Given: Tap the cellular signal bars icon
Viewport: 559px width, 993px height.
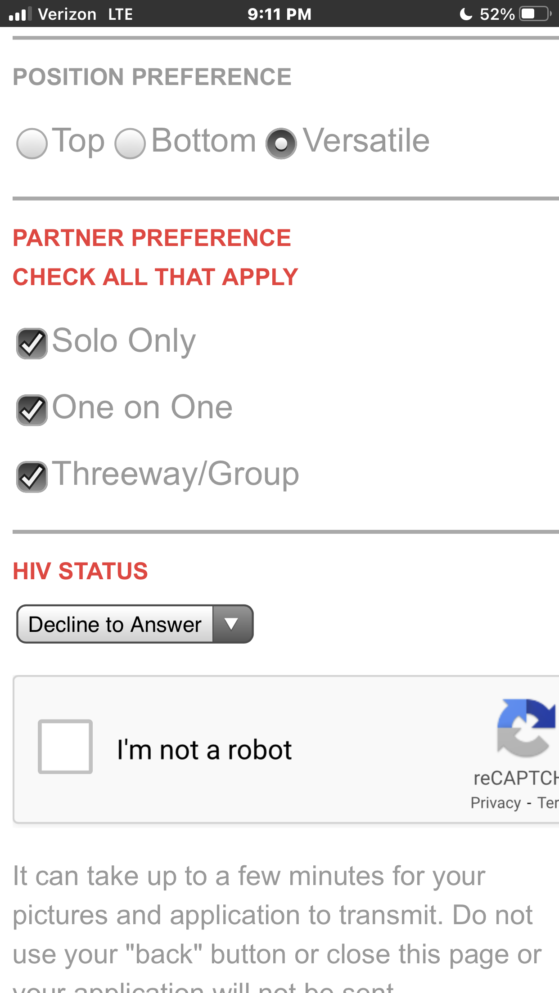Looking at the screenshot, I should coord(20,14).
